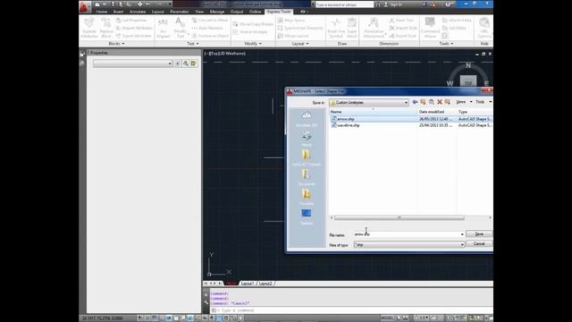Click the Modify Text tool
Image resolution: width=572 pixels, height=322 pixels.
[181, 28]
